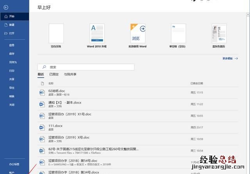
Task: Open the 开始 home menu item
Action: pos(12,16)
